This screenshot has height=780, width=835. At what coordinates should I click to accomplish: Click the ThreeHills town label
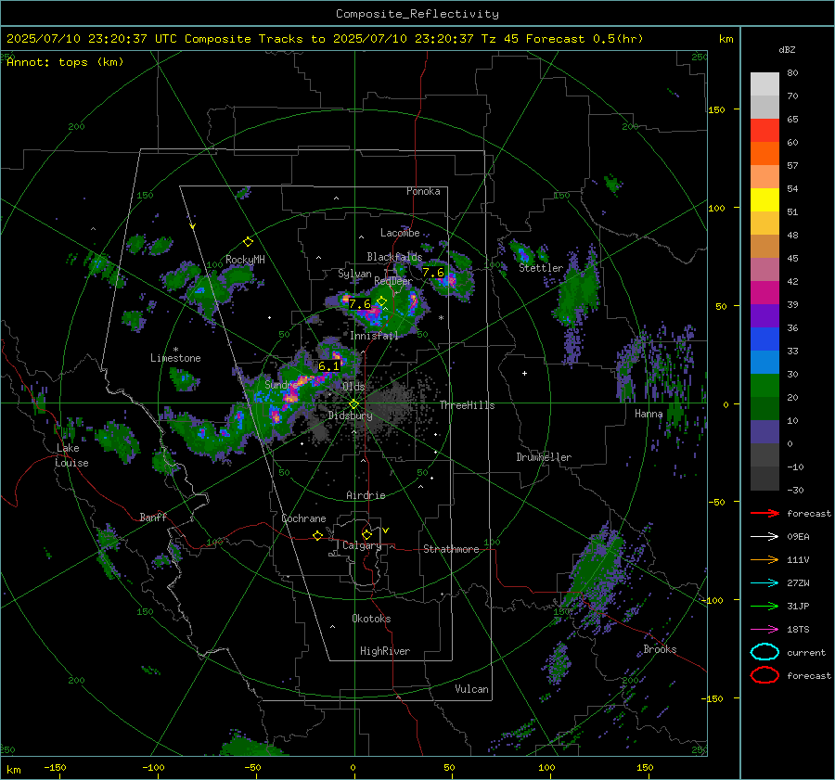467,405
